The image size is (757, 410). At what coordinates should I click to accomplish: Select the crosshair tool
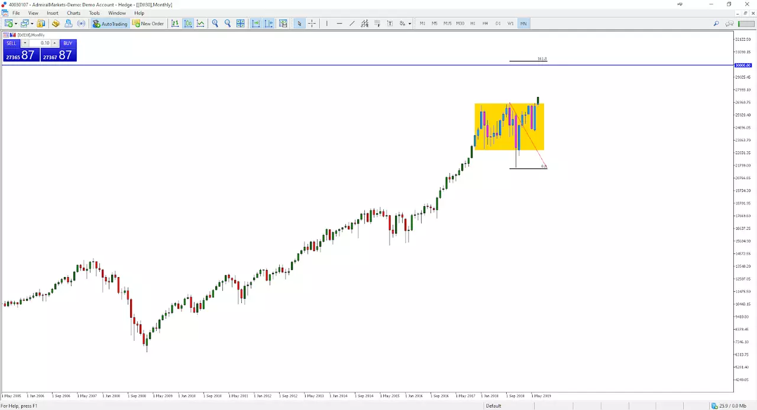[x=312, y=24]
